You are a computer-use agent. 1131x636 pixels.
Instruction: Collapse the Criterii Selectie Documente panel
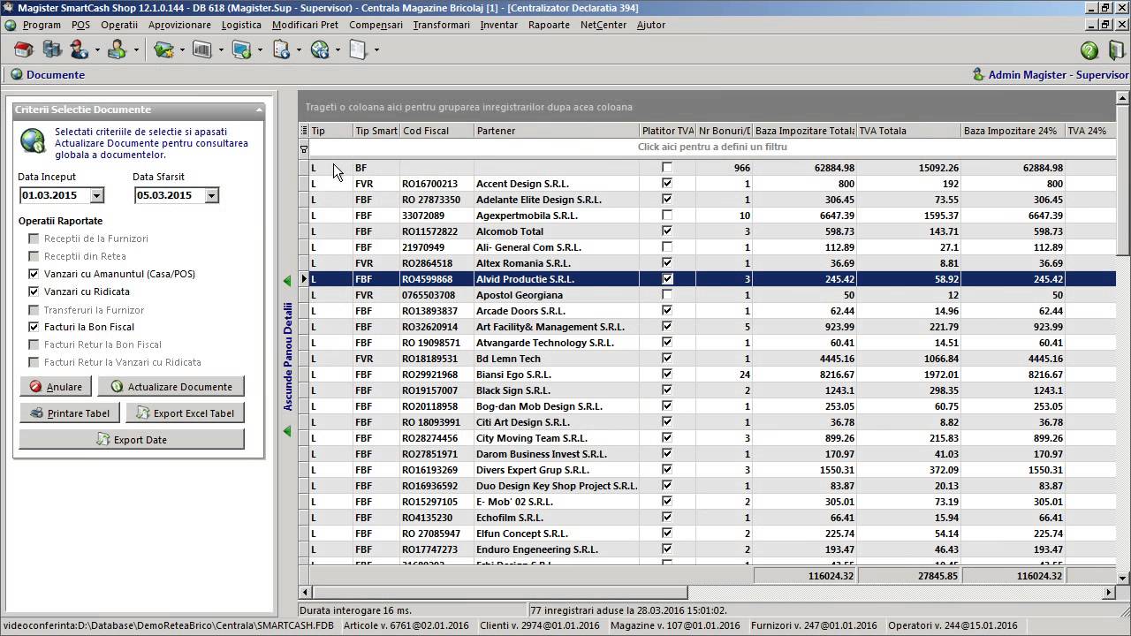tap(259, 110)
